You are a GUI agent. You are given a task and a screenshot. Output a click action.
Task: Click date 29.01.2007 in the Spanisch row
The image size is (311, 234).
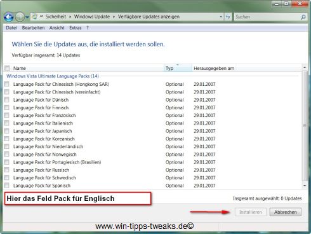coord(204,186)
